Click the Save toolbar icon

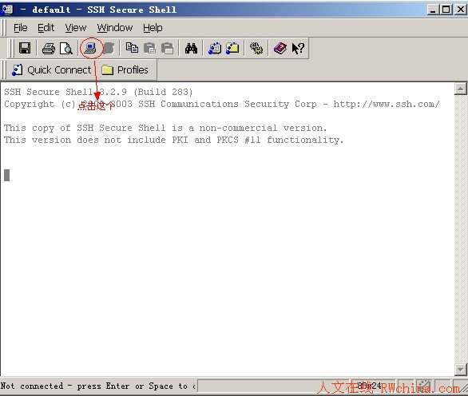(x=25, y=48)
